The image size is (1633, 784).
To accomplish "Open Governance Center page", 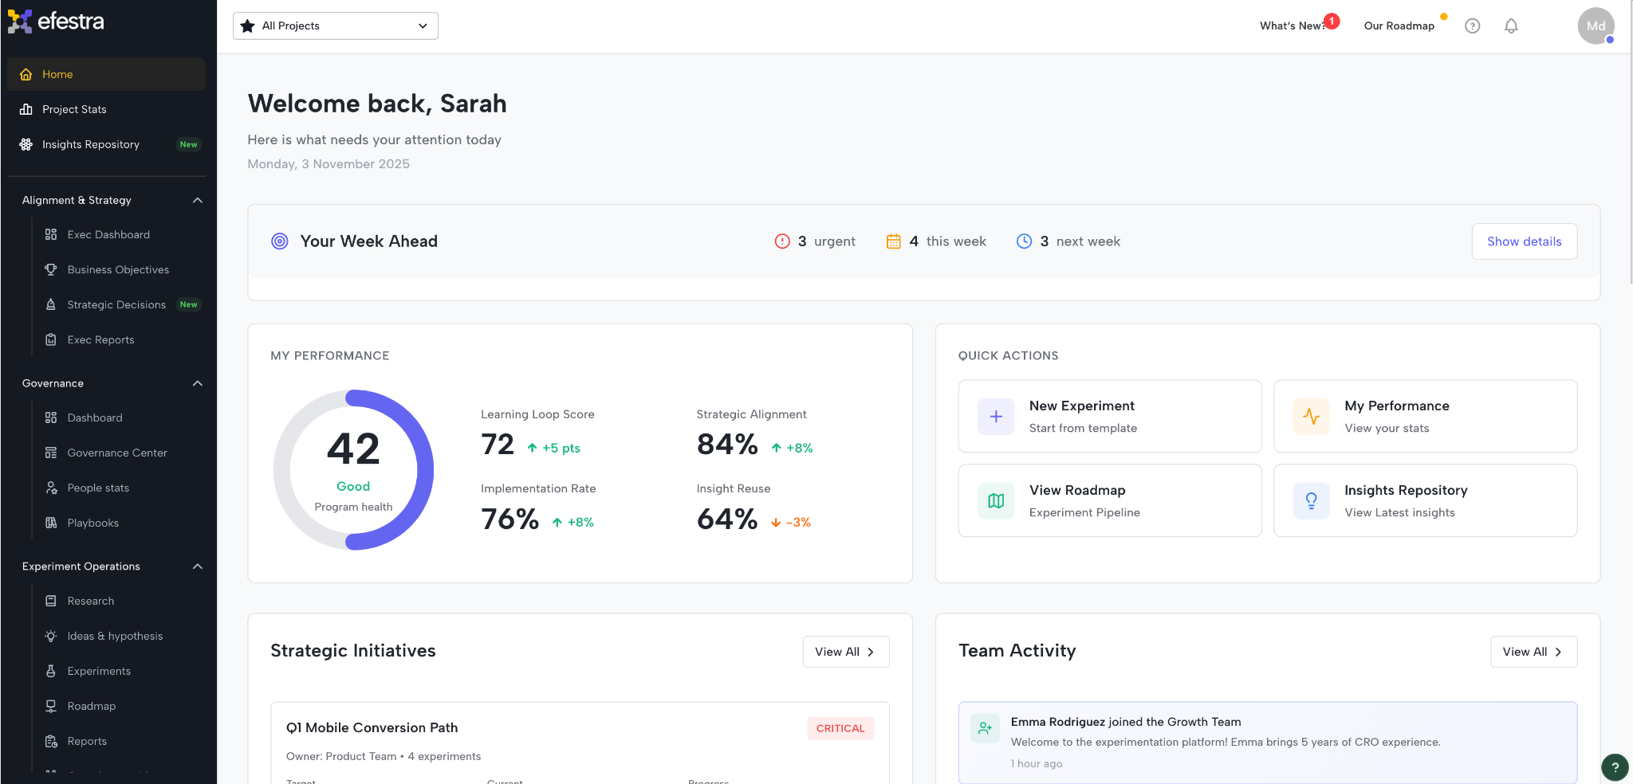I will click(x=117, y=453).
